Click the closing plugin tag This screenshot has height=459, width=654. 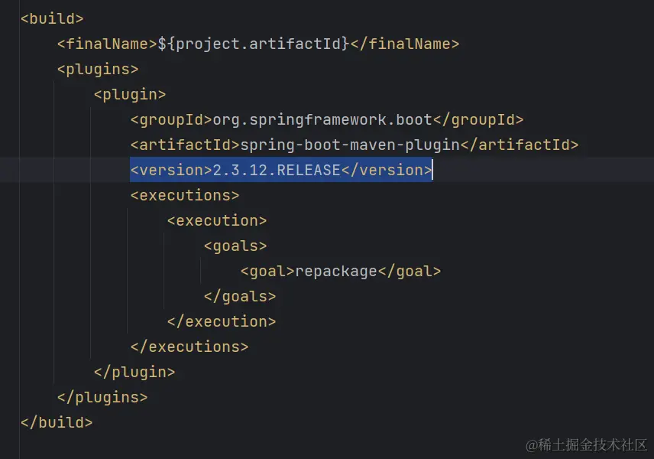point(134,372)
